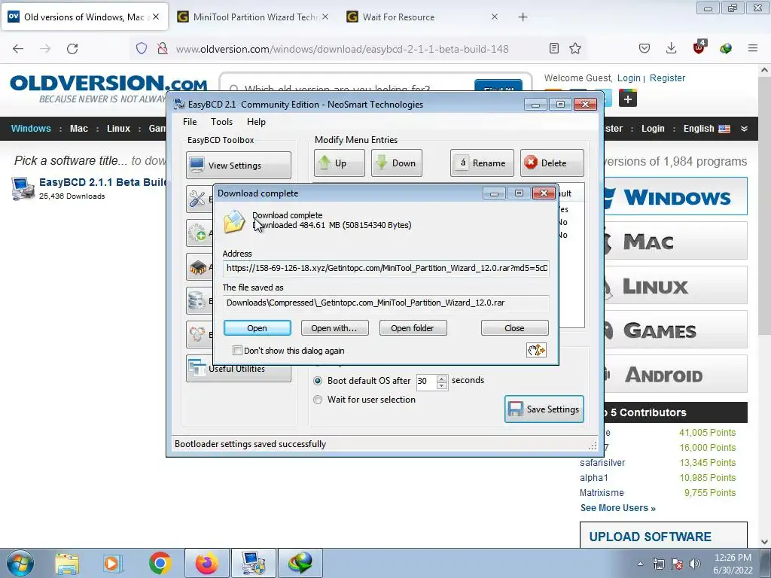Click Firefox icon in the taskbar

(x=207, y=563)
